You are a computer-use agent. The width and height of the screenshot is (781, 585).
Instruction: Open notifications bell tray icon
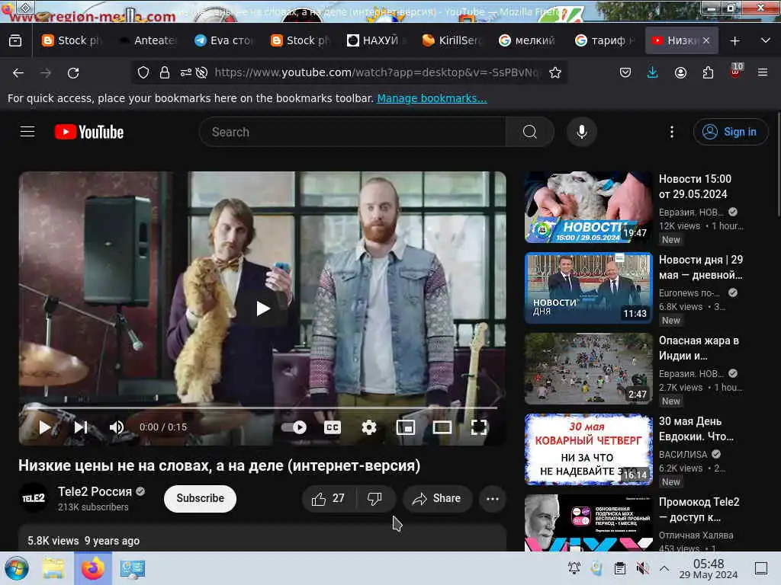574,568
